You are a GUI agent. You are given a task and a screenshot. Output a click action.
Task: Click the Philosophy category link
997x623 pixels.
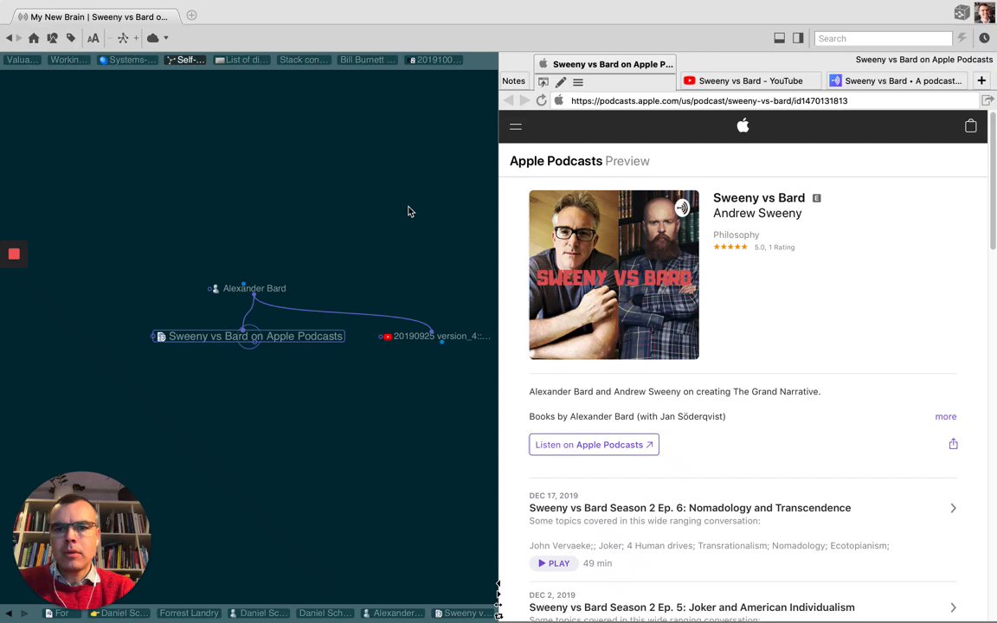(736, 234)
